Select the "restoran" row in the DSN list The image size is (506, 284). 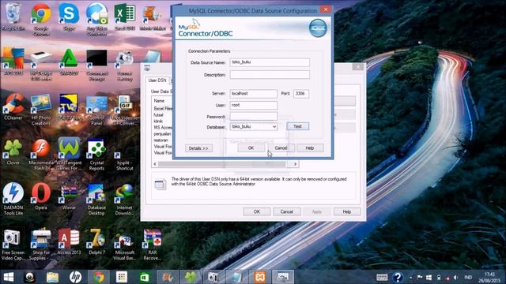(161, 140)
